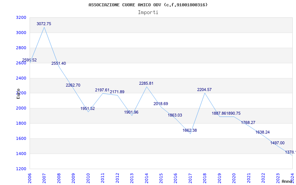Click the x-axis year 2020
Image resolution: width=296 pixels, height=185 pixels.
[234, 178]
